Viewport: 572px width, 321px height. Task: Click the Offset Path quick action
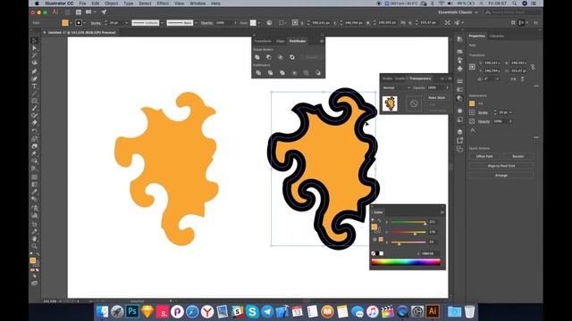point(484,156)
